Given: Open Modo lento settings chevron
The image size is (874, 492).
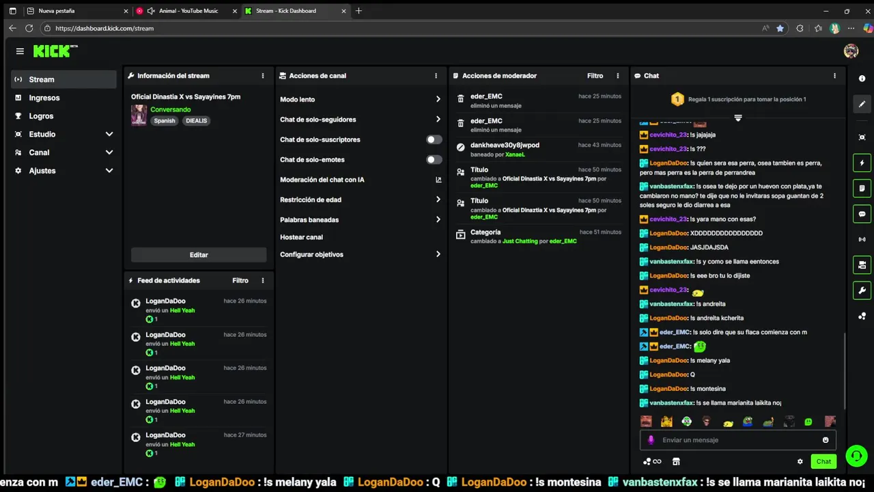Looking at the screenshot, I should [438, 99].
